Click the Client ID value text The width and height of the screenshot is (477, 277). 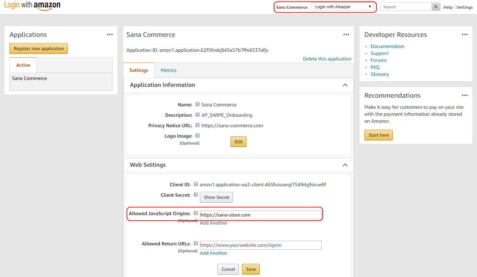[263, 185]
